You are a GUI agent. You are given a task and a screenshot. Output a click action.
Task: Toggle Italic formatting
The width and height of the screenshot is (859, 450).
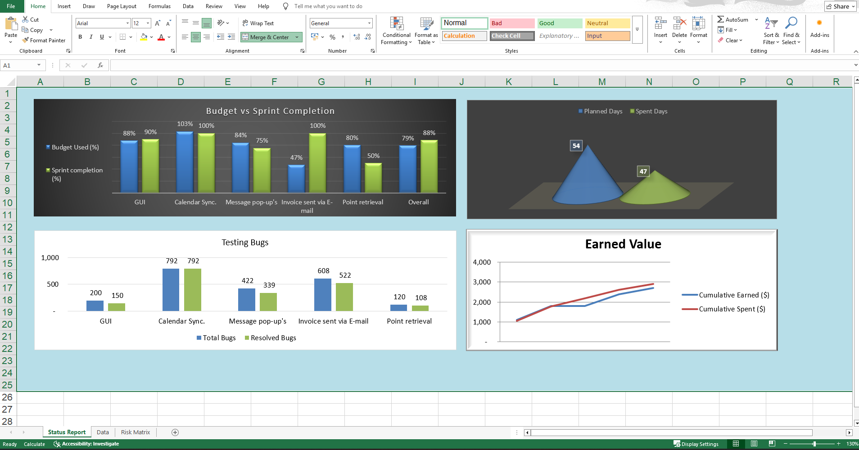(91, 37)
